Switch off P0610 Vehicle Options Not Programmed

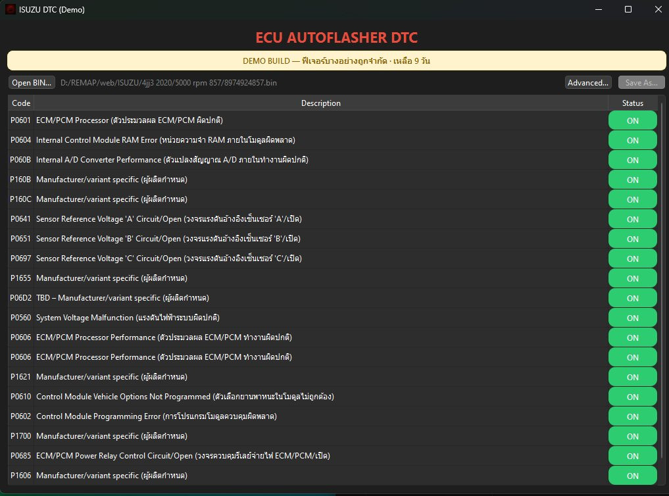632,397
